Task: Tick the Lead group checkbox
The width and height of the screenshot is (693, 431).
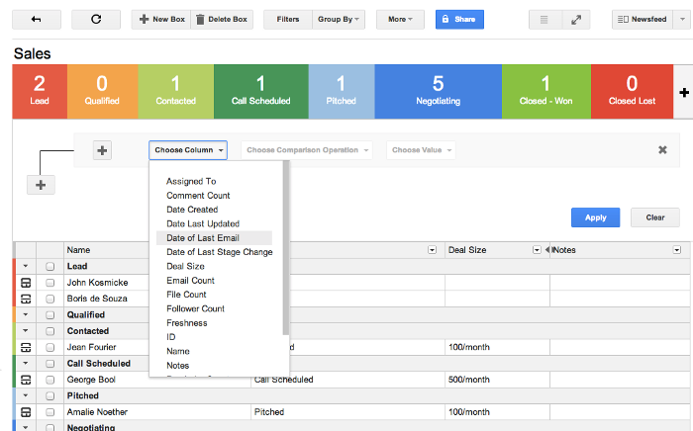Action: click(49, 267)
